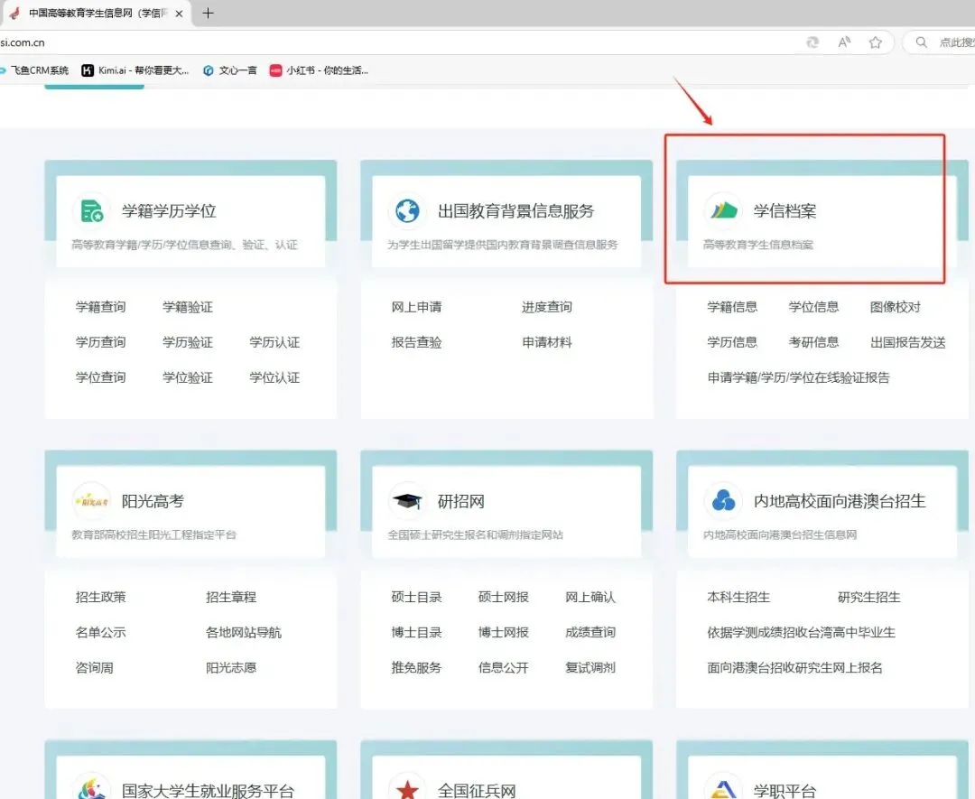The image size is (975, 799).
Task: Open the 学信档案 heading
Action: click(x=785, y=210)
